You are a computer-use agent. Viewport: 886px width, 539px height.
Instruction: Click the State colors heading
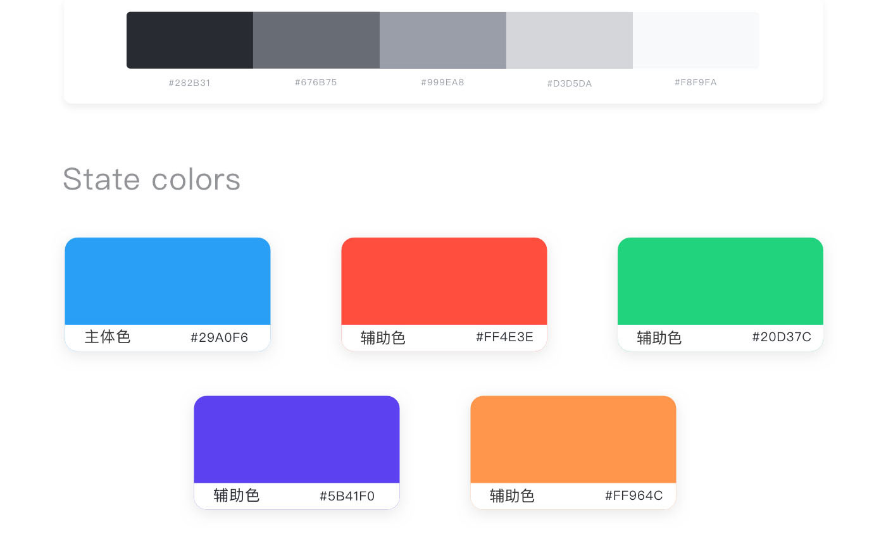coord(152,179)
